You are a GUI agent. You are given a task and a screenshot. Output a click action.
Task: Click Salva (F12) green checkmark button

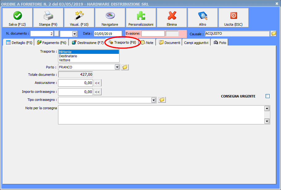point(17,18)
